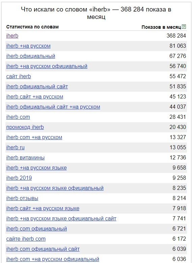Open the 'iherb отзывы' link

(22, 198)
